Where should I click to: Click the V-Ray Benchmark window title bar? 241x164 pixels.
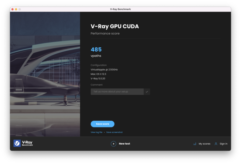coord(120,9)
